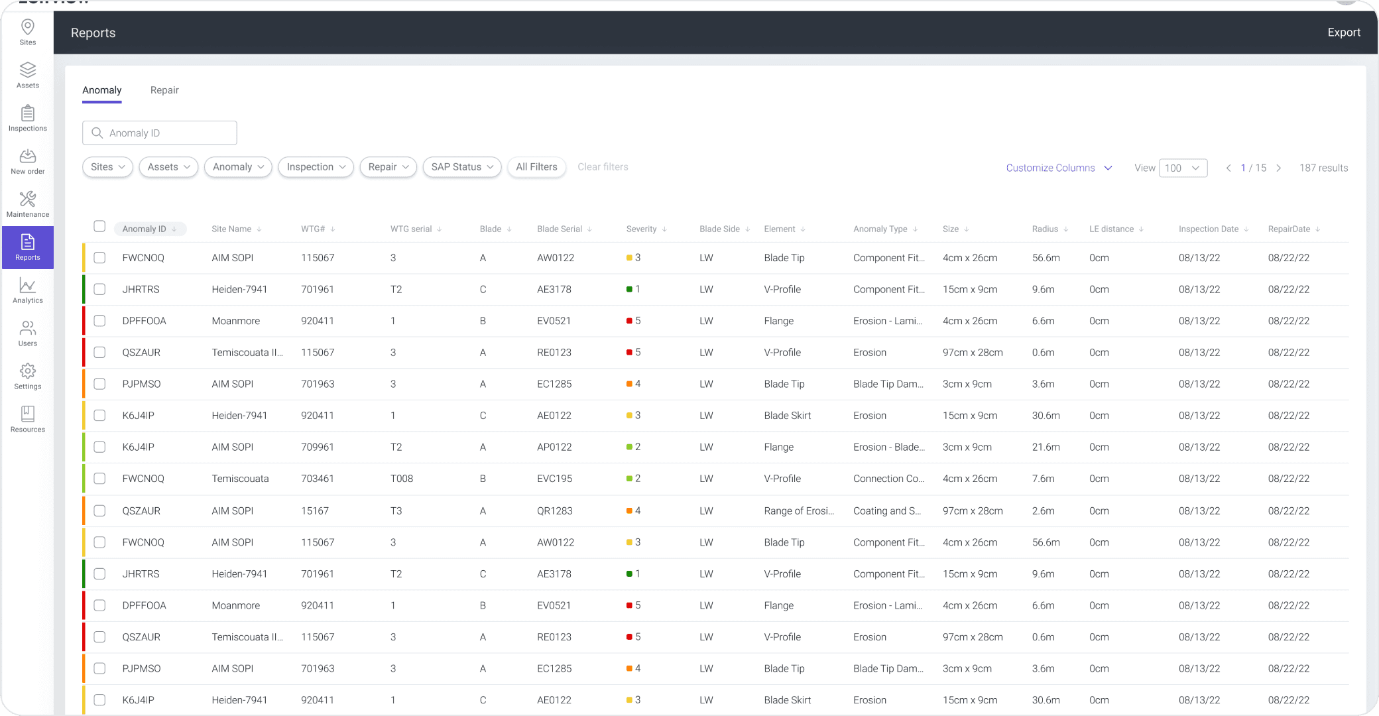
Task: Click the Connection Co... anomaly type cell
Action: click(x=889, y=479)
